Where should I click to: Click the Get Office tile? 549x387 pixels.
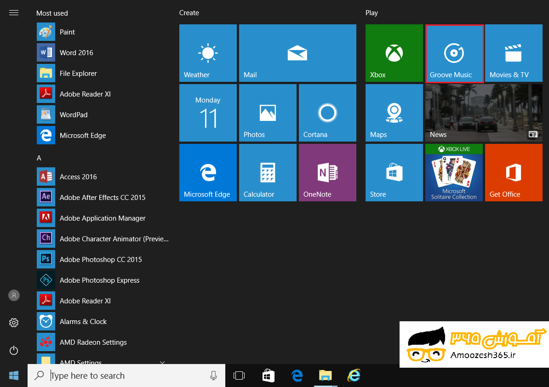(x=514, y=172)
